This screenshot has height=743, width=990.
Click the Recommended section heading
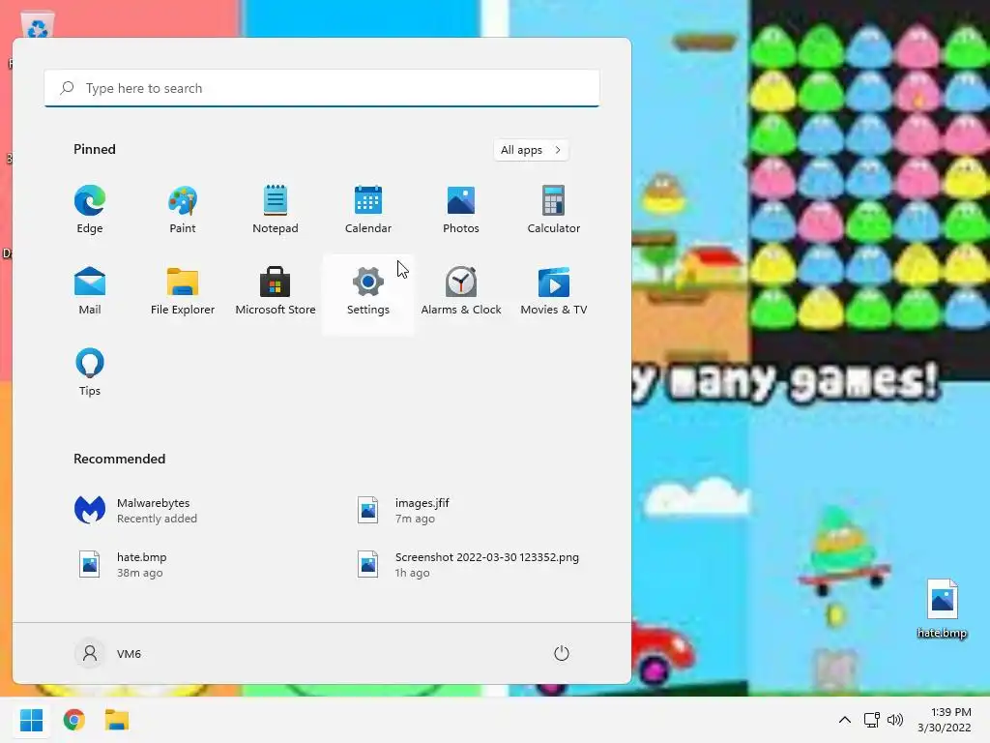[119, 459]
